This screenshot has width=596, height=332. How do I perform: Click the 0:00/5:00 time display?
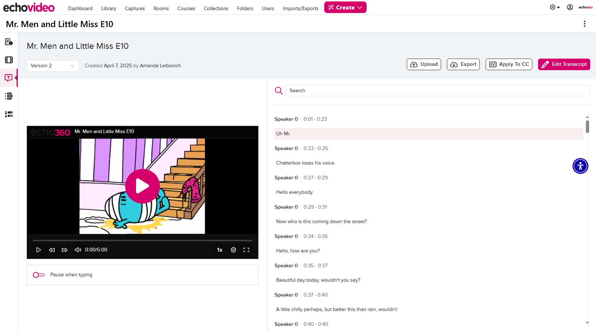pyautogui.click(x=96, y=250)
